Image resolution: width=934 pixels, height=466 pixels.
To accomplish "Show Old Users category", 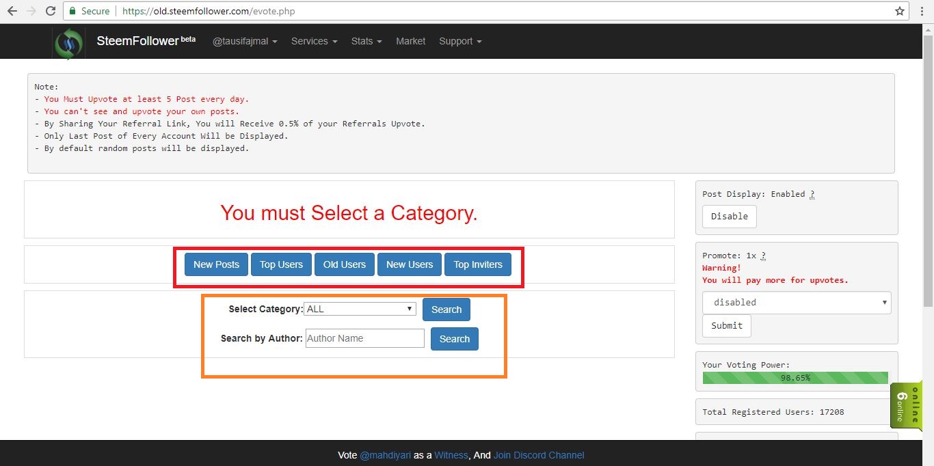I will coord(345,264).
